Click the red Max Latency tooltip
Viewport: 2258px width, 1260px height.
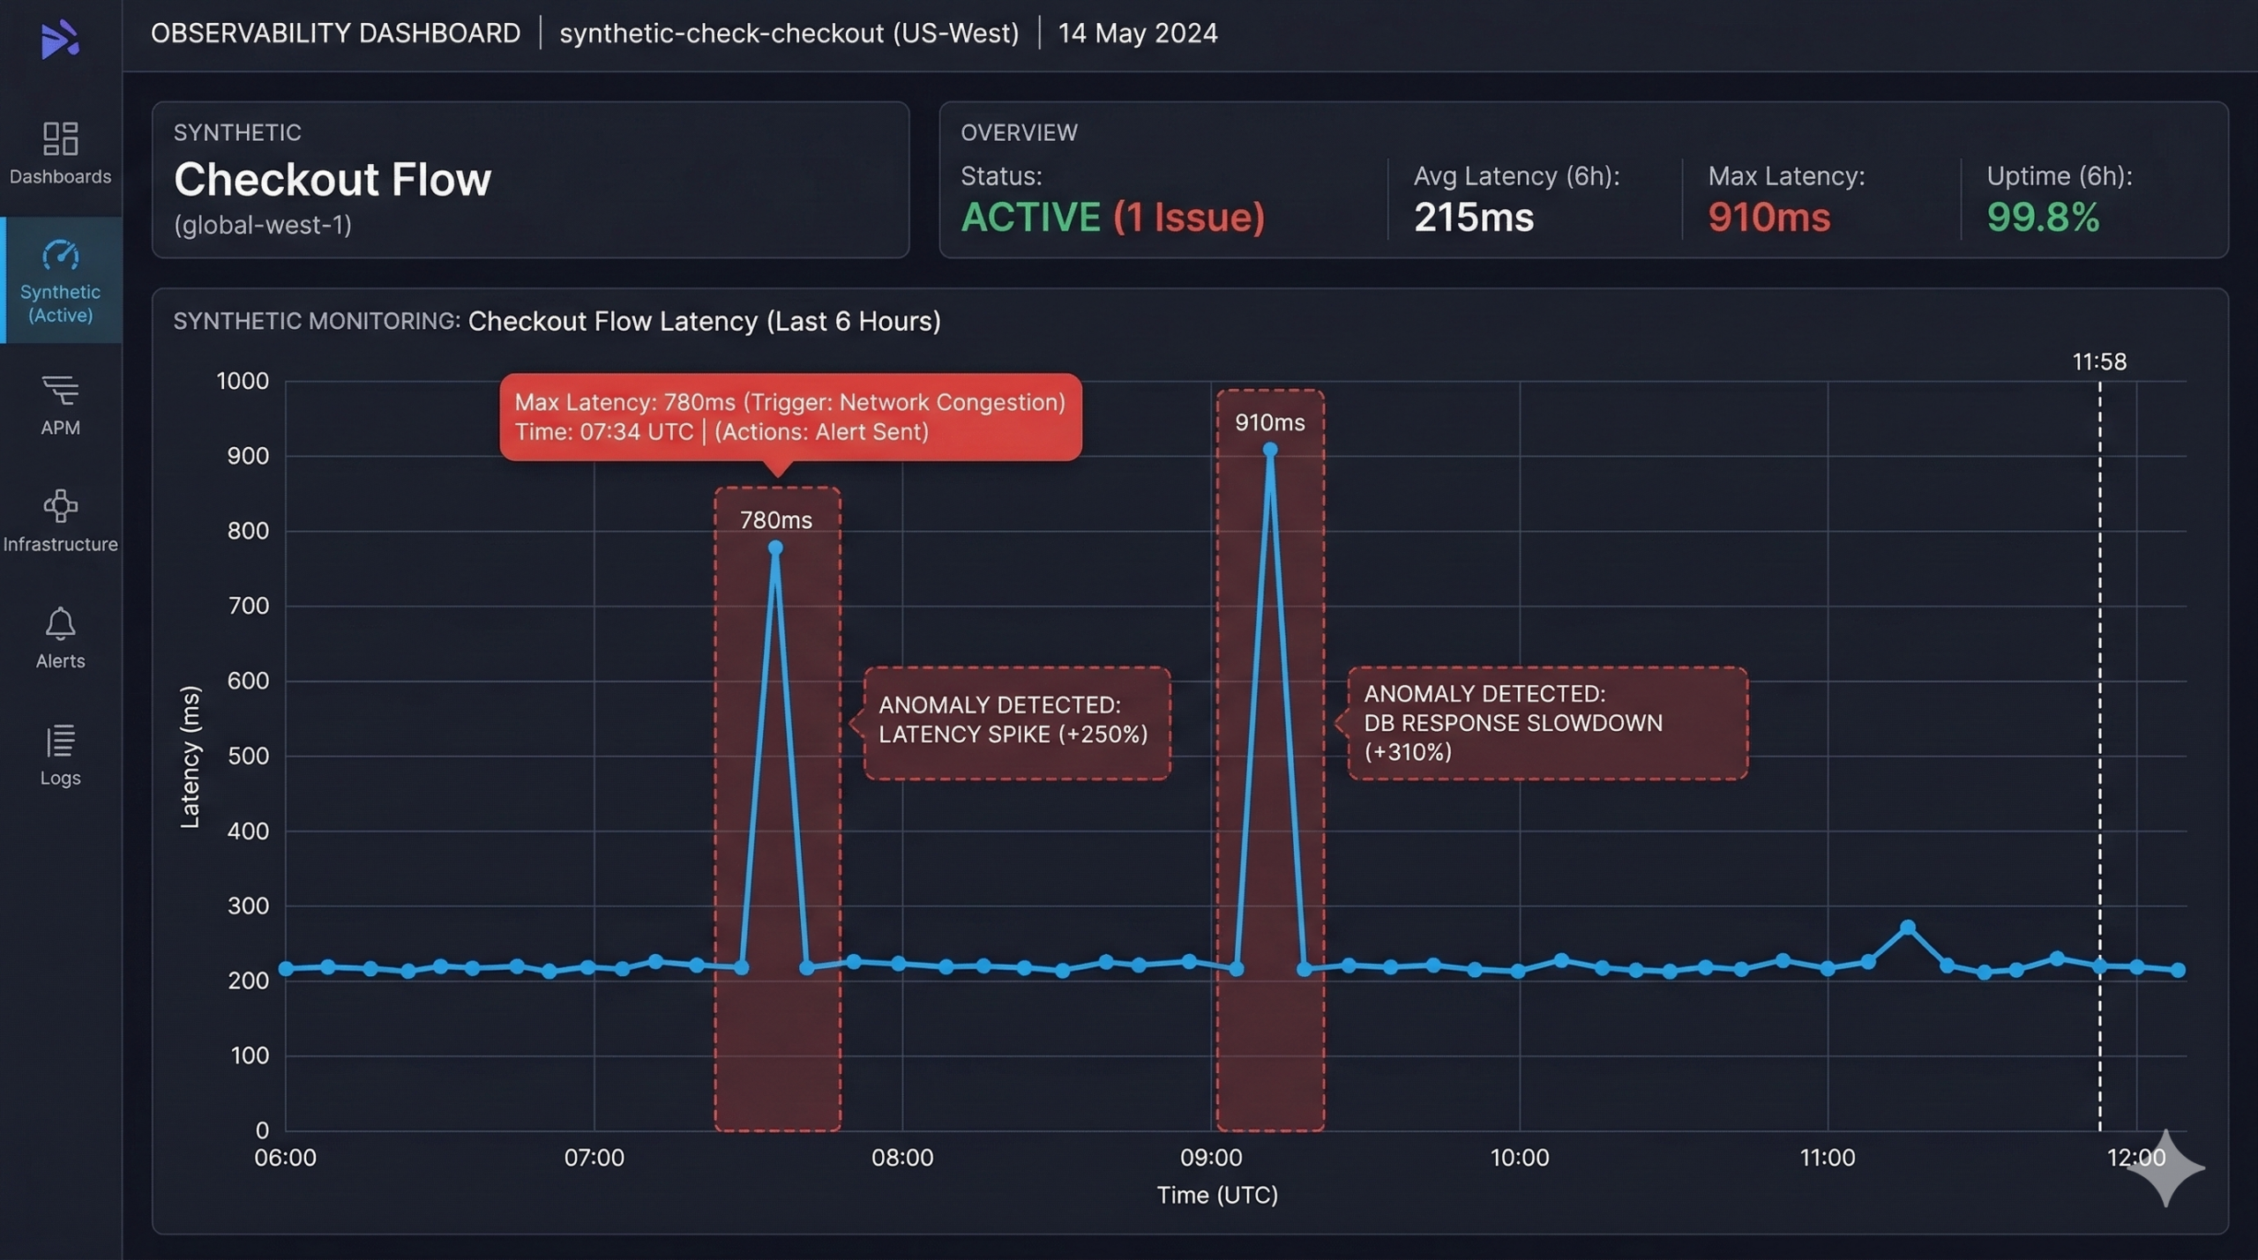(790, 417)
